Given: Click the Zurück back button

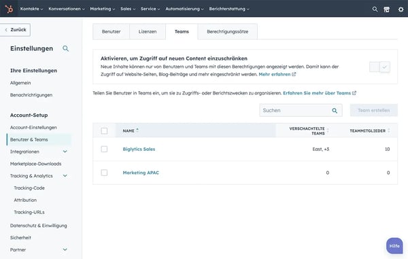Looking at the screenshot, I should point(16,30).
